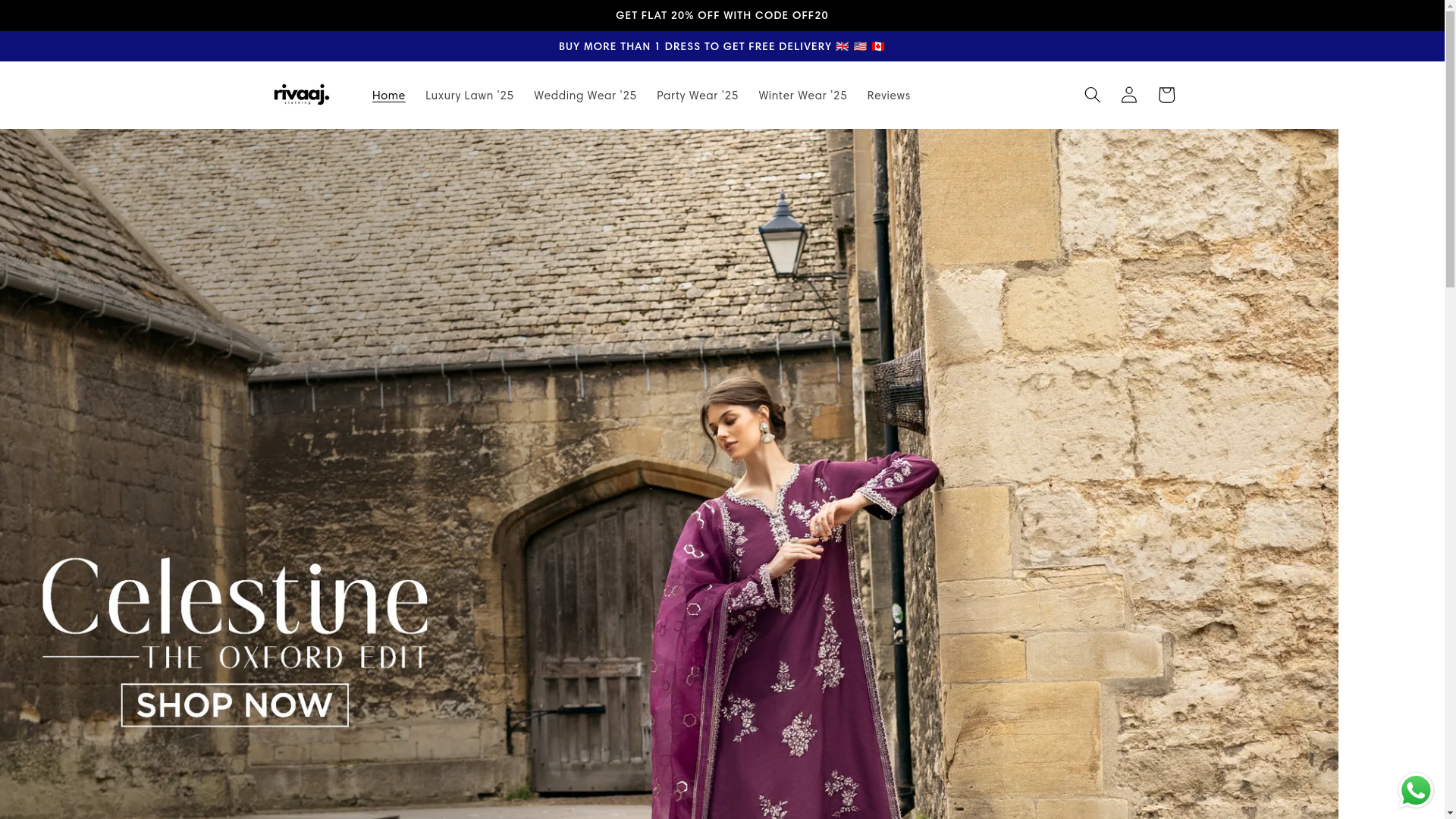Click the Rivaaj clothing logo

coord(302,95)
